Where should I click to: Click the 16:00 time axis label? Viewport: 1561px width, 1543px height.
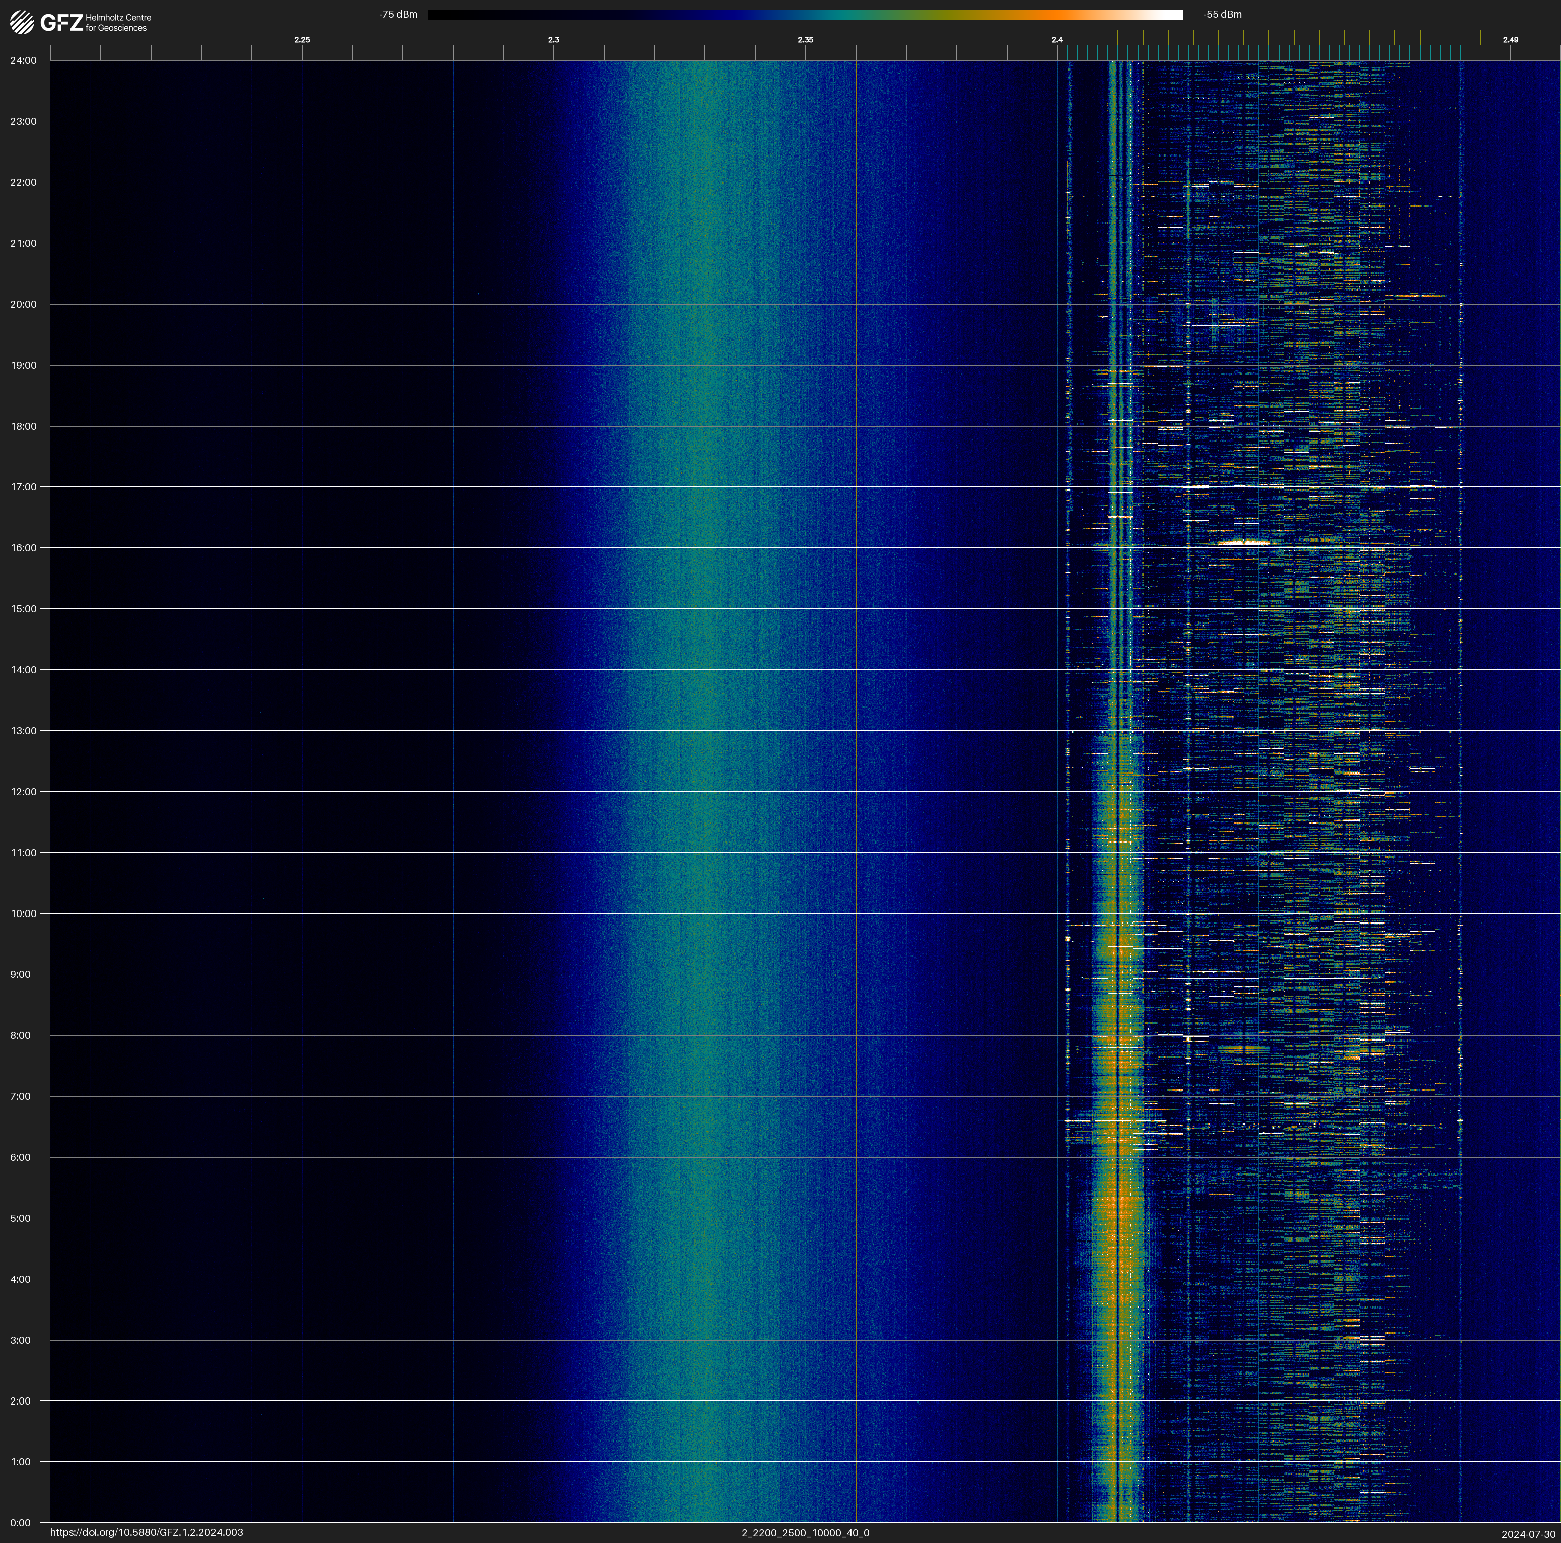click(23, 548)
